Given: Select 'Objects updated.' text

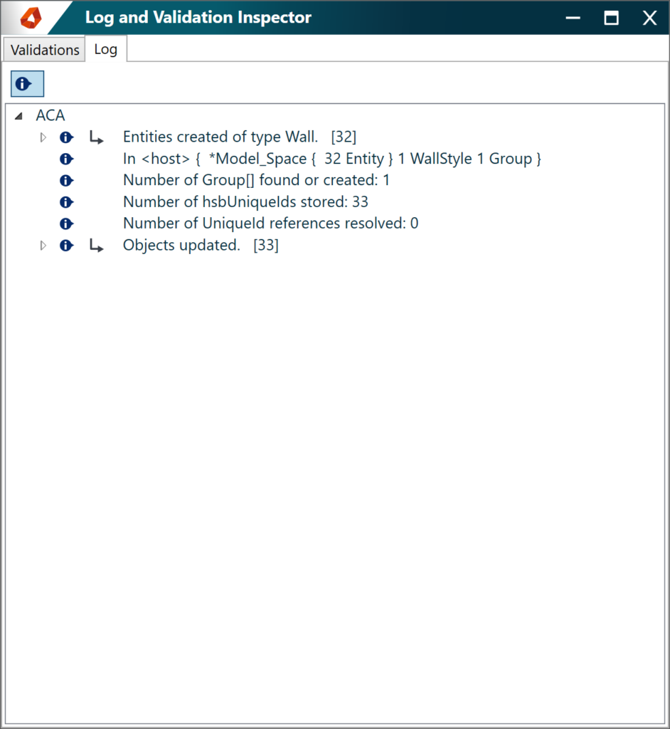Looking at the screenshot, I should pyautogui.click(x=181, y=245).
